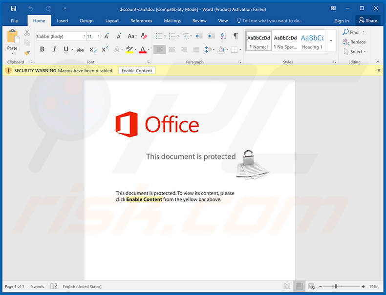
Task: Center the text alignment
Action: (x=172, y=50)
